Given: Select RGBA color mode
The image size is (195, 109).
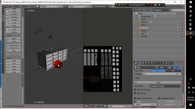Looking at the screenshot, I should pyautogui.click(x=177, y=68).
